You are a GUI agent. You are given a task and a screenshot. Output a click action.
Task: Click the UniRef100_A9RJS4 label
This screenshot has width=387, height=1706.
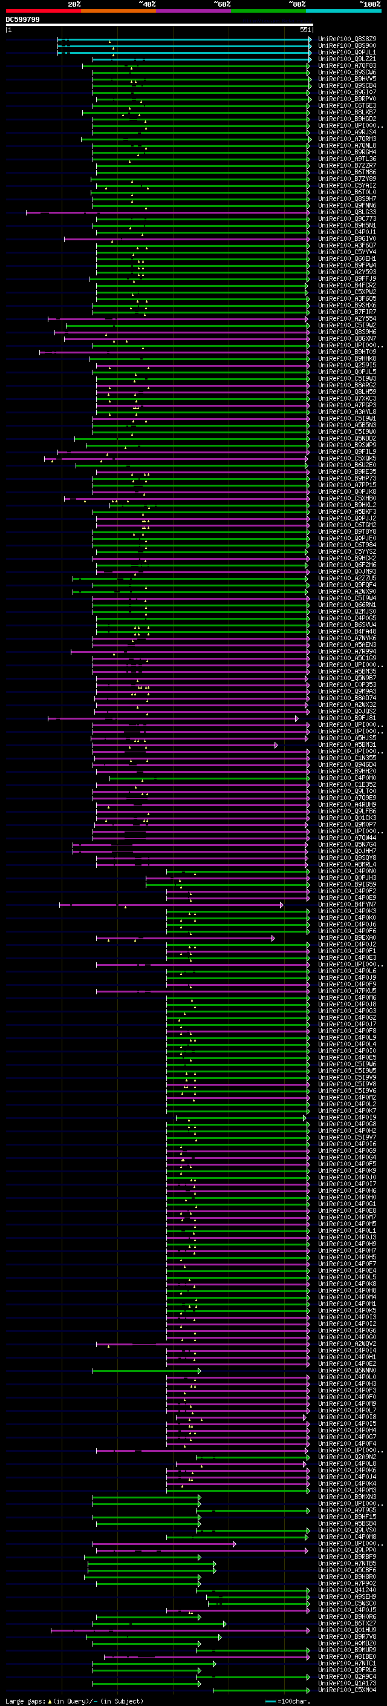(x=347, y=132)
